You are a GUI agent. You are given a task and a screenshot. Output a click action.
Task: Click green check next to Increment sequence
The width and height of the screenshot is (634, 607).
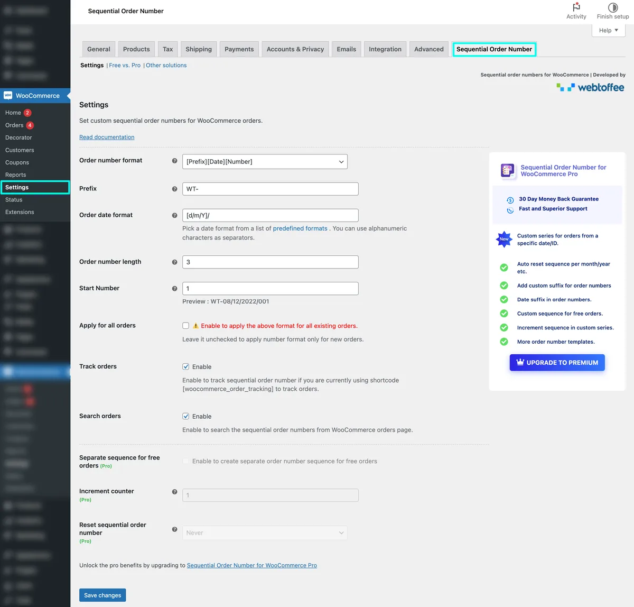(504, 328)
